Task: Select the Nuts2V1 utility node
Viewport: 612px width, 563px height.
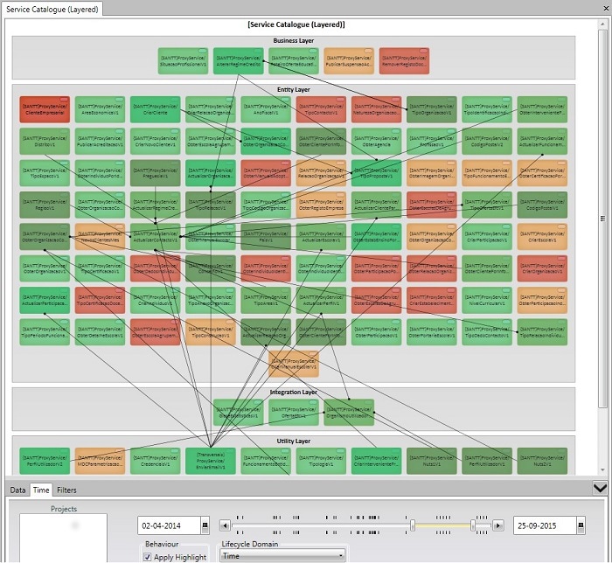Action: (542, 462)
